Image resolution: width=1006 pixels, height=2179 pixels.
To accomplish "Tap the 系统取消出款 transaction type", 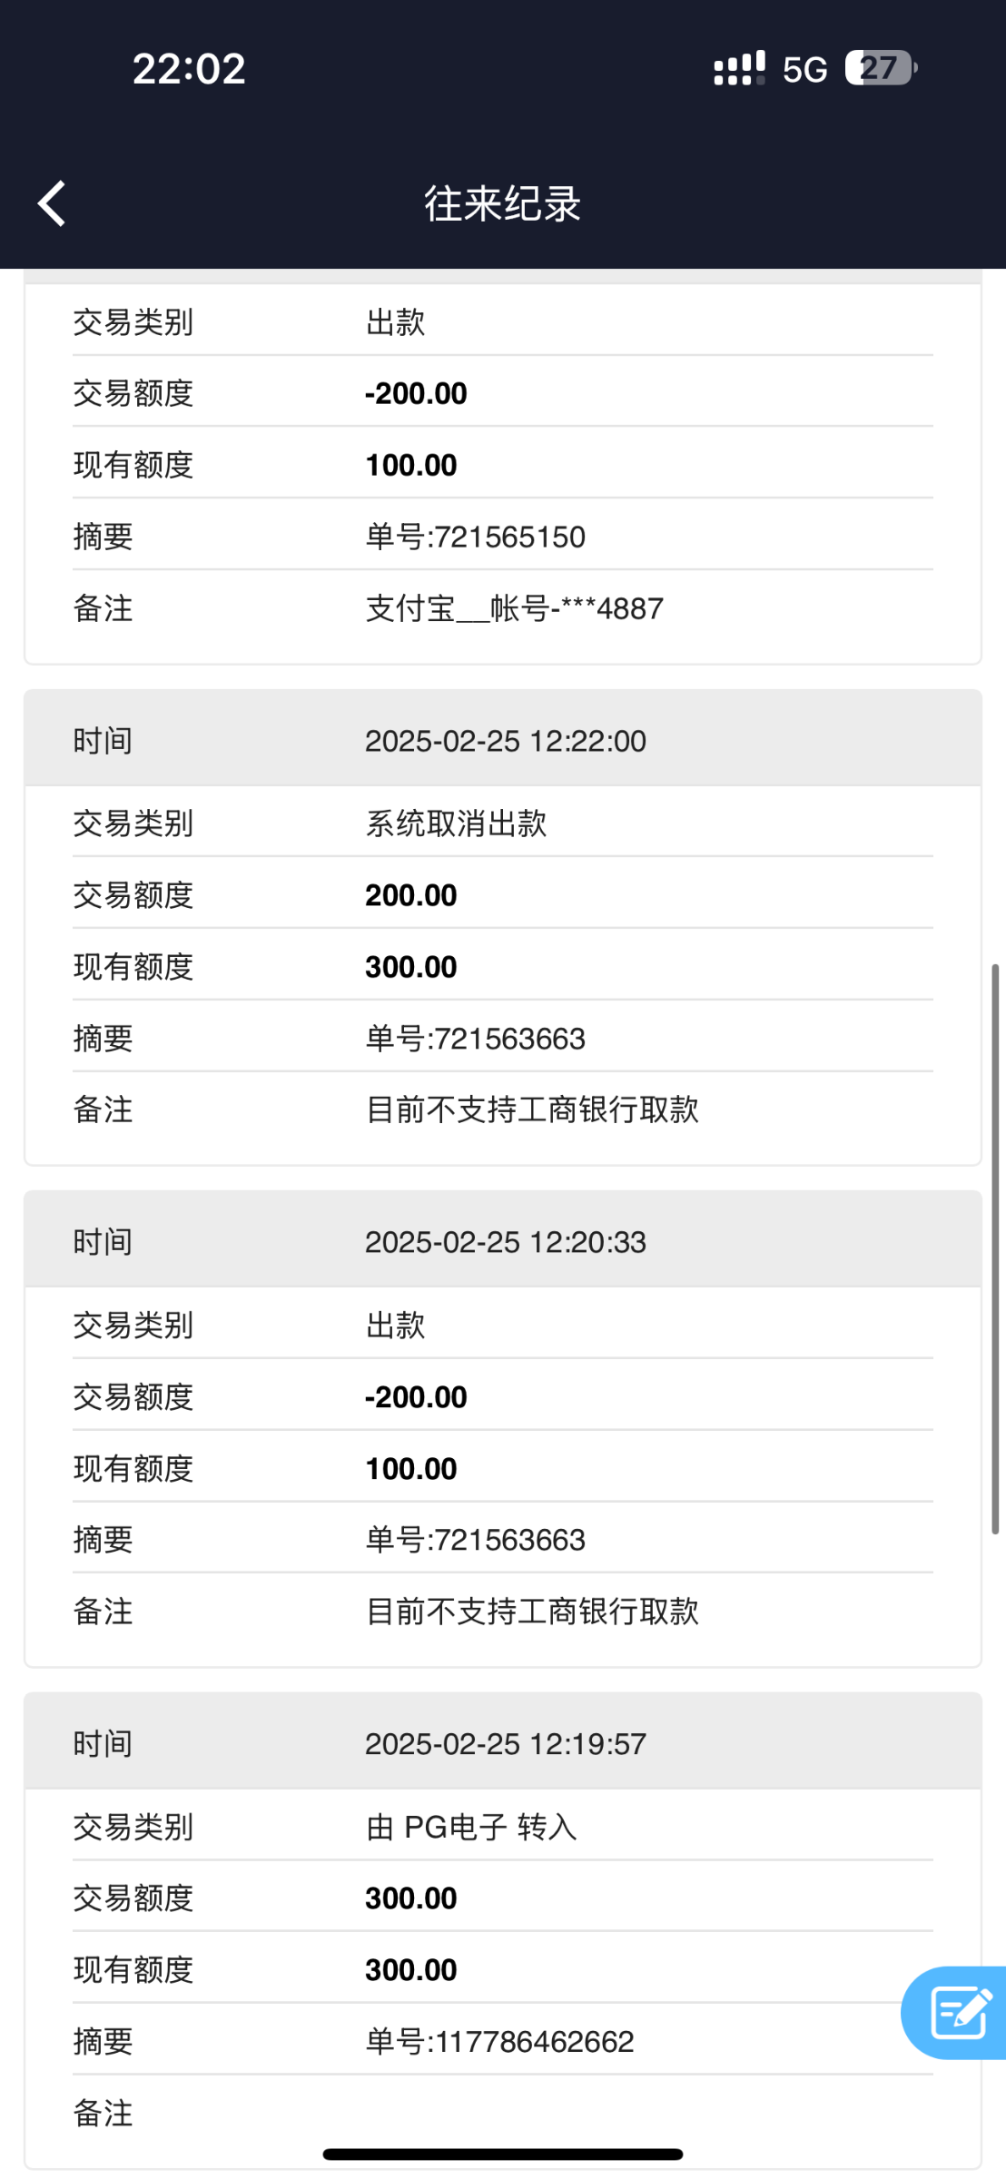I will [x=456, y=823].
